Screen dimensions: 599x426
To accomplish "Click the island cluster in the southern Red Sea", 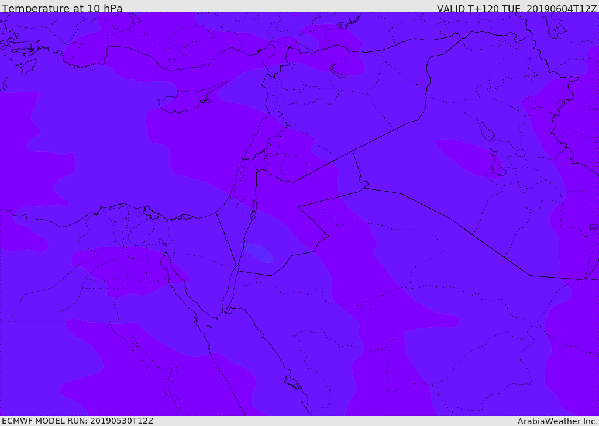I will (294, 383).
